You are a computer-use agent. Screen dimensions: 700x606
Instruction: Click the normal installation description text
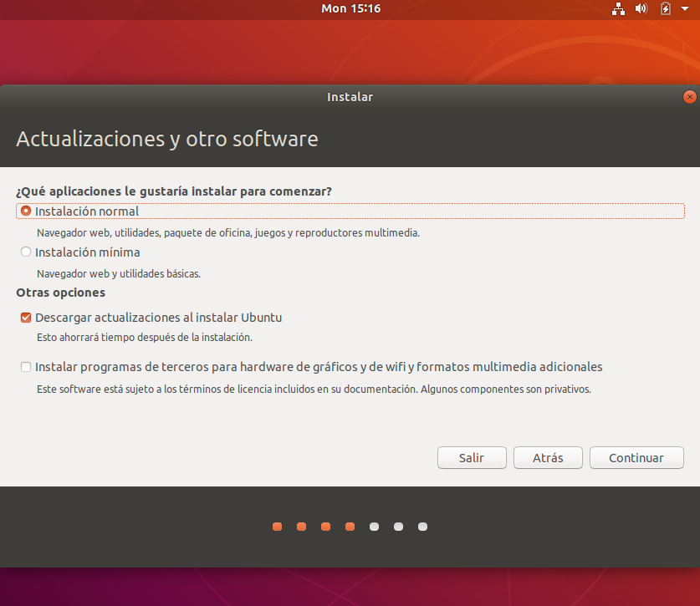[x=228, y=233]
